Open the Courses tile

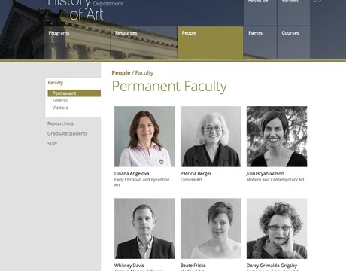(x=293, y=42)
